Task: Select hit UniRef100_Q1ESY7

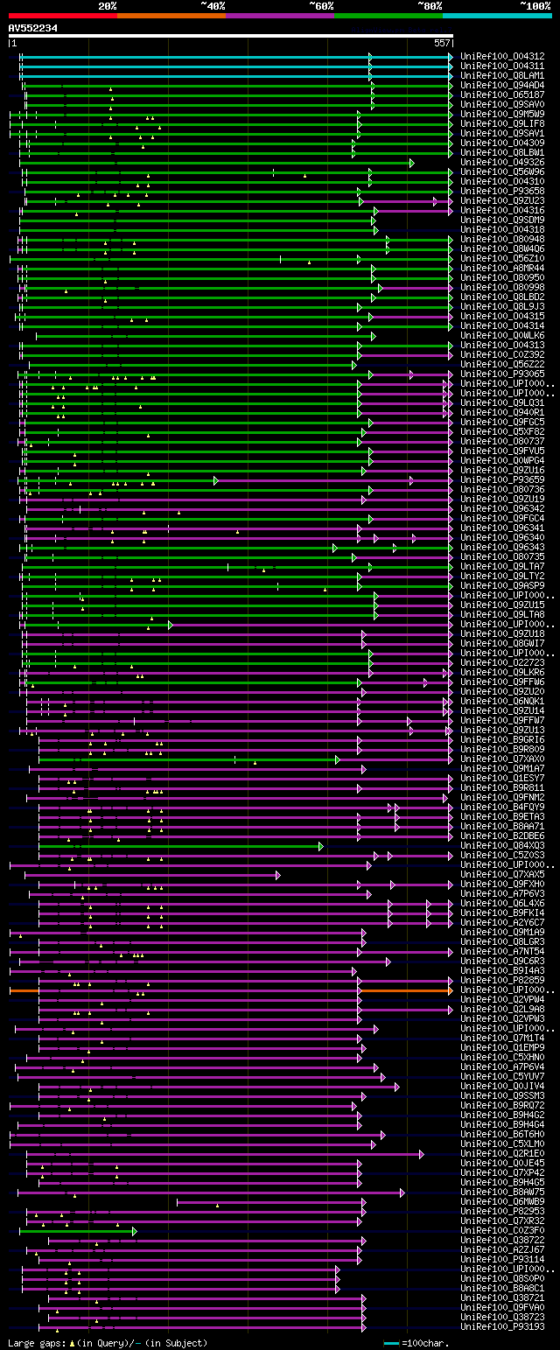Action: pyautogui.click(x=502, y=779)
